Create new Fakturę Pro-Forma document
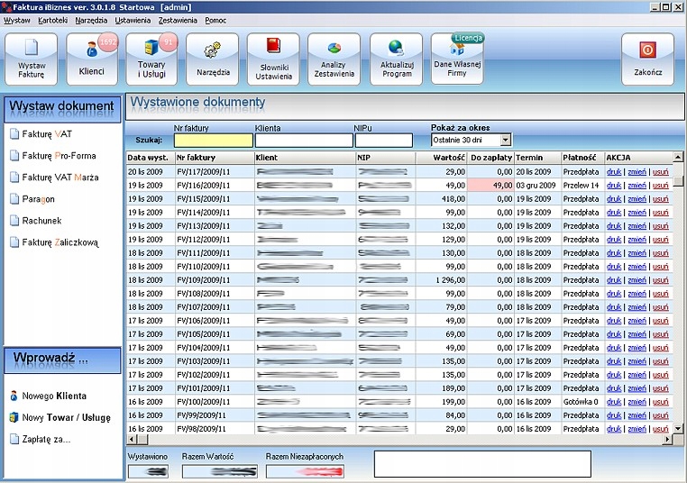The image size is (687, 483). coord(59,156)
